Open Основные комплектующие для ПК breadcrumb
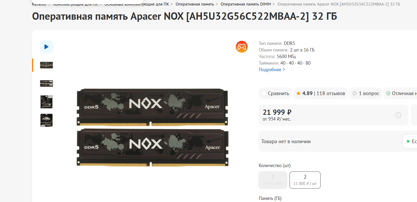 click(137, 4)
